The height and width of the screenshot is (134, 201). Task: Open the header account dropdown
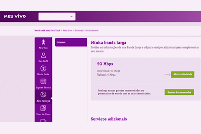[57, 16]
